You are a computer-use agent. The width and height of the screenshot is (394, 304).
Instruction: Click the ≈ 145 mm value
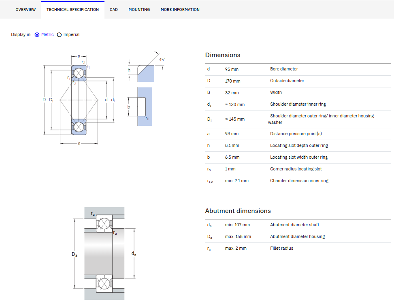pyautogui.click(x=235, y=119)
